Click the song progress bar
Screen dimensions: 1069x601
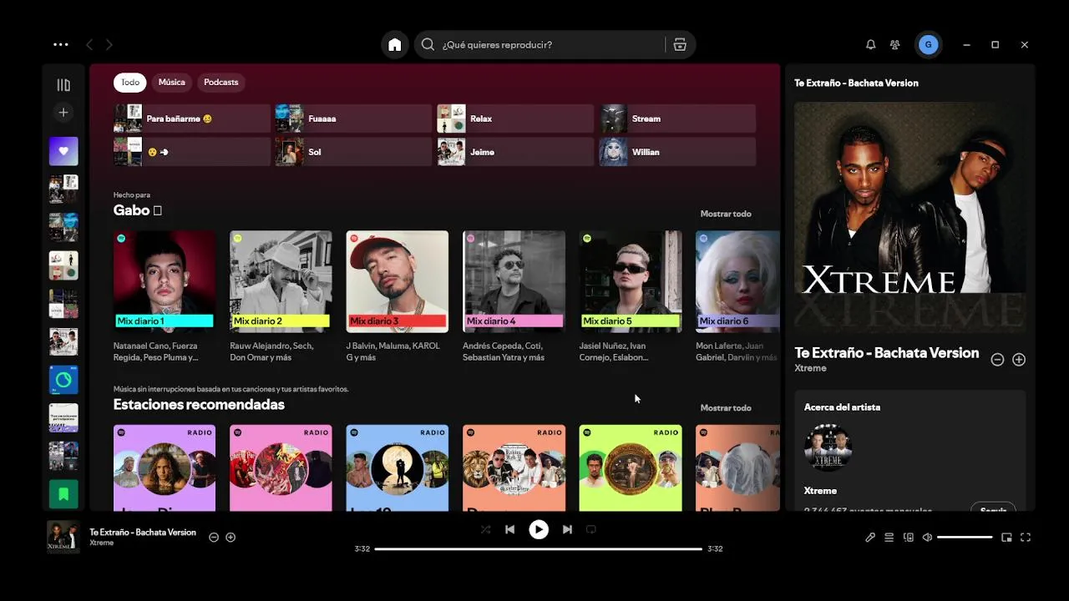[x=538, y=549]
